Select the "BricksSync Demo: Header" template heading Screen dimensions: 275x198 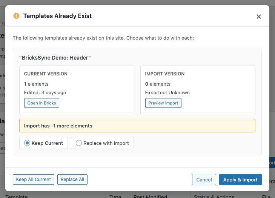coord(55,58)
